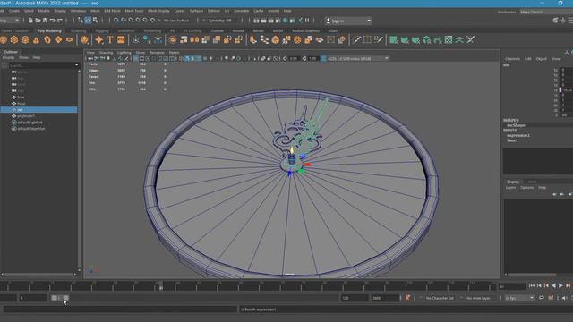Click the polygon Type text tool icon
This screenshot has height=322, width=573.
point(110,39)
